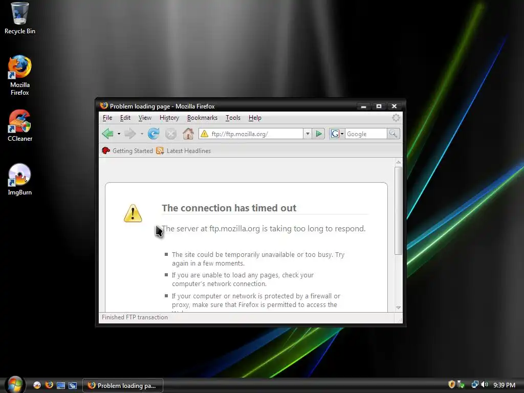Screen dimensions: 524x393
Task: Click the yellow warning triangle on error page
Action: point(133,213)
